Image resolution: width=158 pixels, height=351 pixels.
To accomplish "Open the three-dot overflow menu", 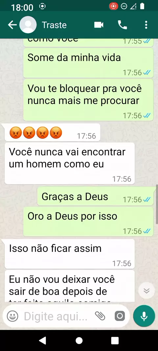I will pos(146,25).
